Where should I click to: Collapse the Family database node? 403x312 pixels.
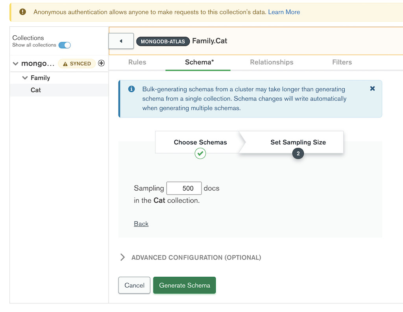click(25, 78)
